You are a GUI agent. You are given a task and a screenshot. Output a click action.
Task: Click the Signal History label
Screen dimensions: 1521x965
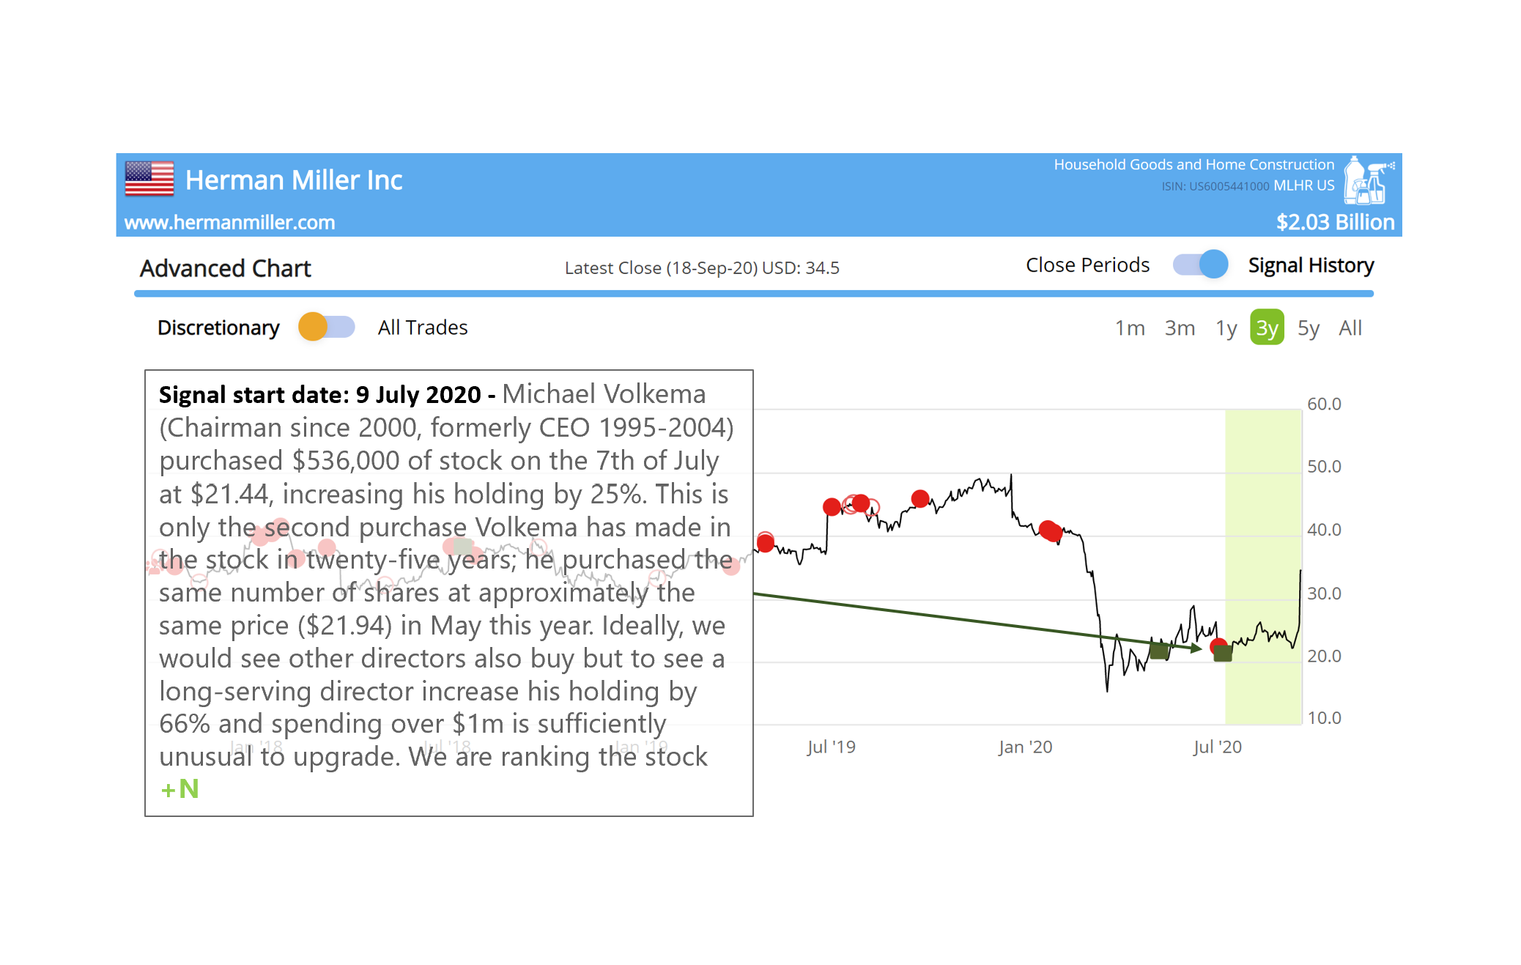[1311, 265]
